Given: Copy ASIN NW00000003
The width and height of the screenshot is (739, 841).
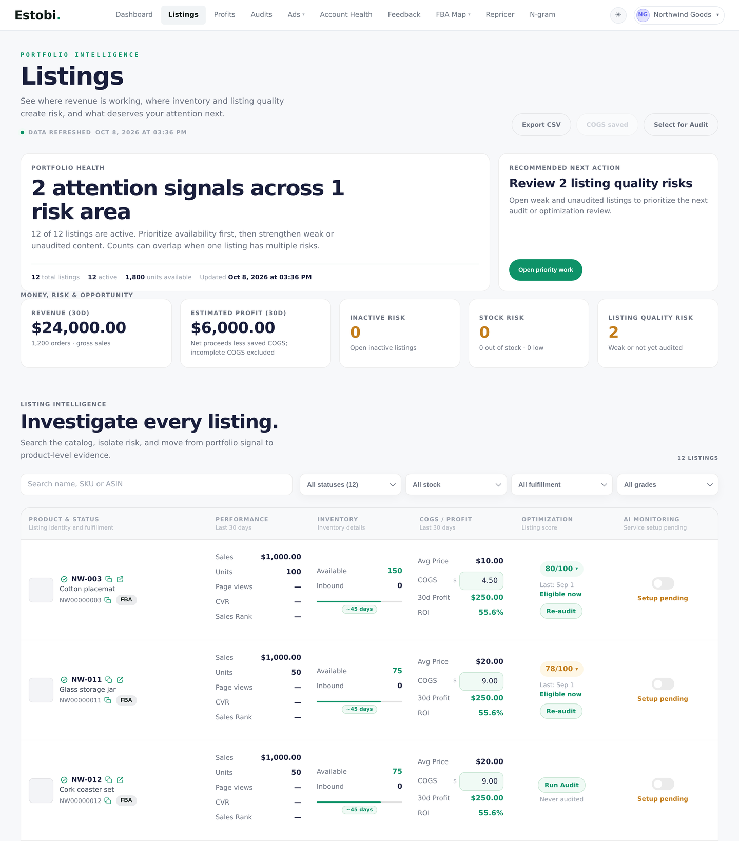Looking at the screenshot, I should (108, 600).
